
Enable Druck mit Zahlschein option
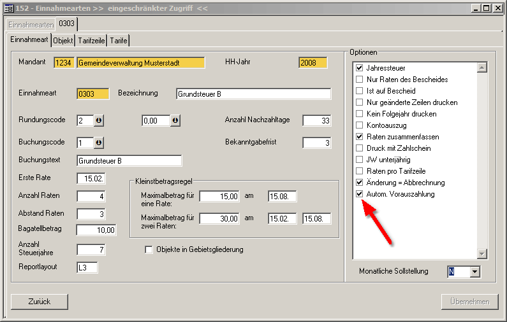[x=360, y=148]
